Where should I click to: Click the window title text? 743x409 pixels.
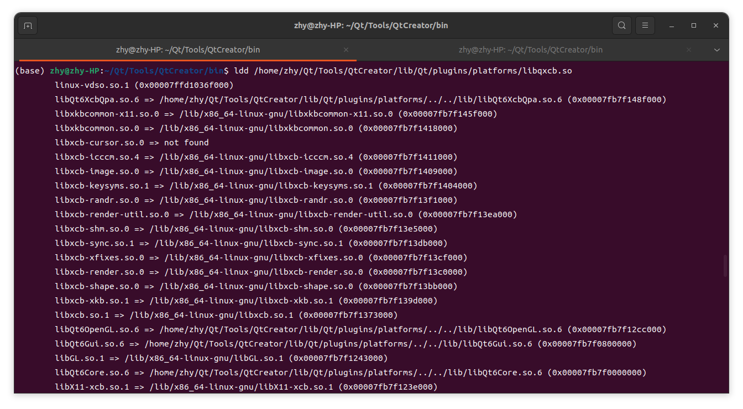(x=371, y=25)
